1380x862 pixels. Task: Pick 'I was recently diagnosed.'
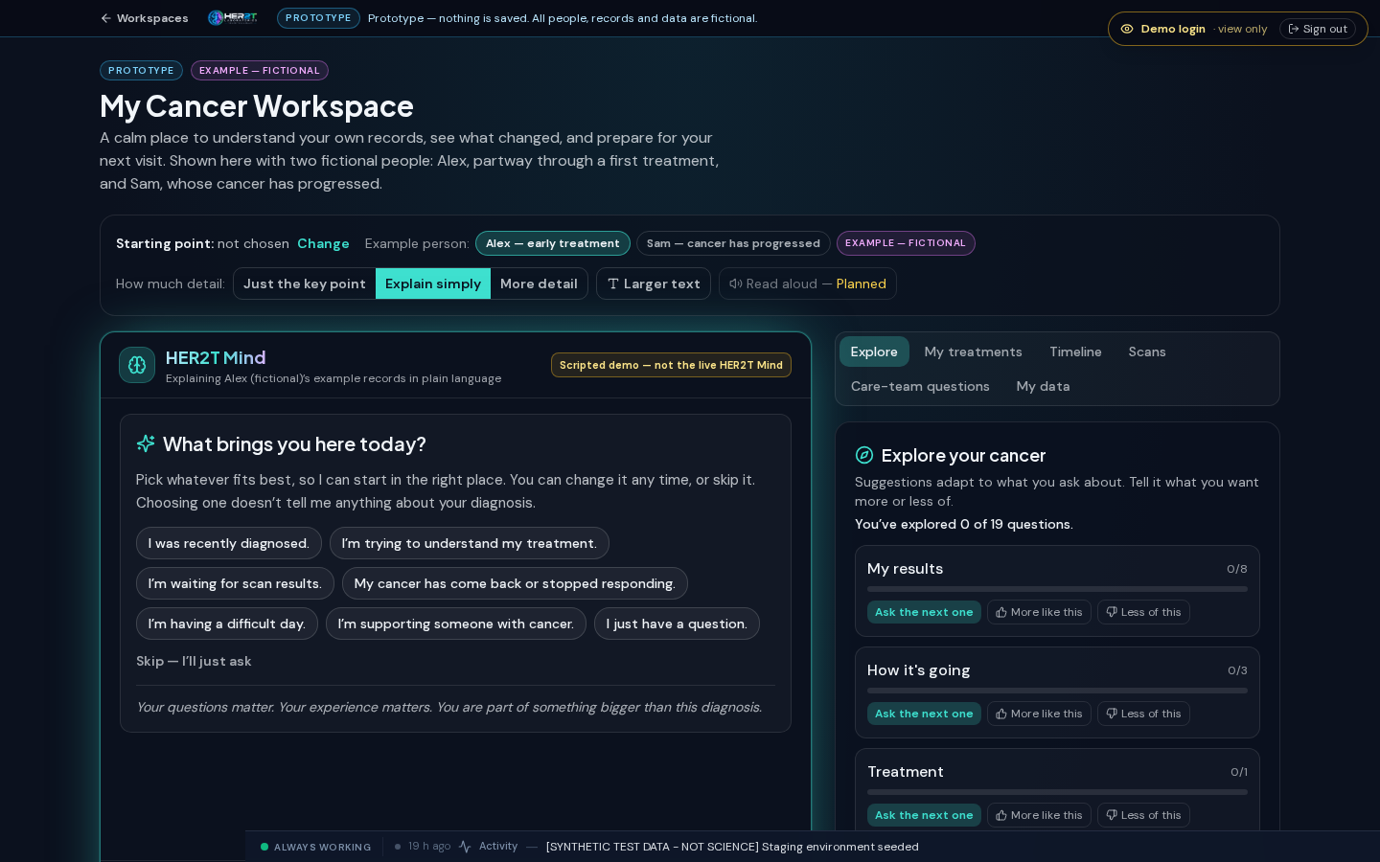point(228,543)
